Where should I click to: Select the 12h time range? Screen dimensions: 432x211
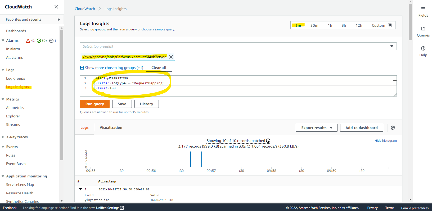tap(359, 25)
